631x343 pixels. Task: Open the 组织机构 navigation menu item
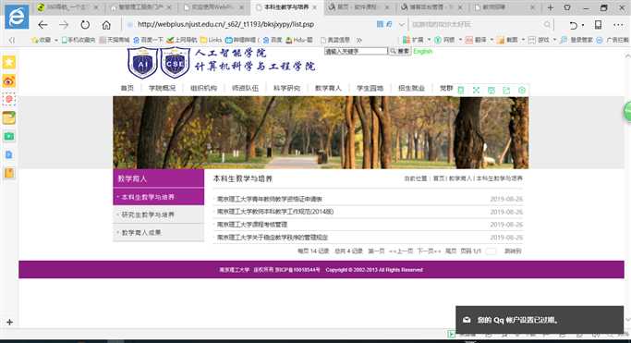(x=203, y=88)
